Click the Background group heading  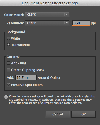pos(16,32)
